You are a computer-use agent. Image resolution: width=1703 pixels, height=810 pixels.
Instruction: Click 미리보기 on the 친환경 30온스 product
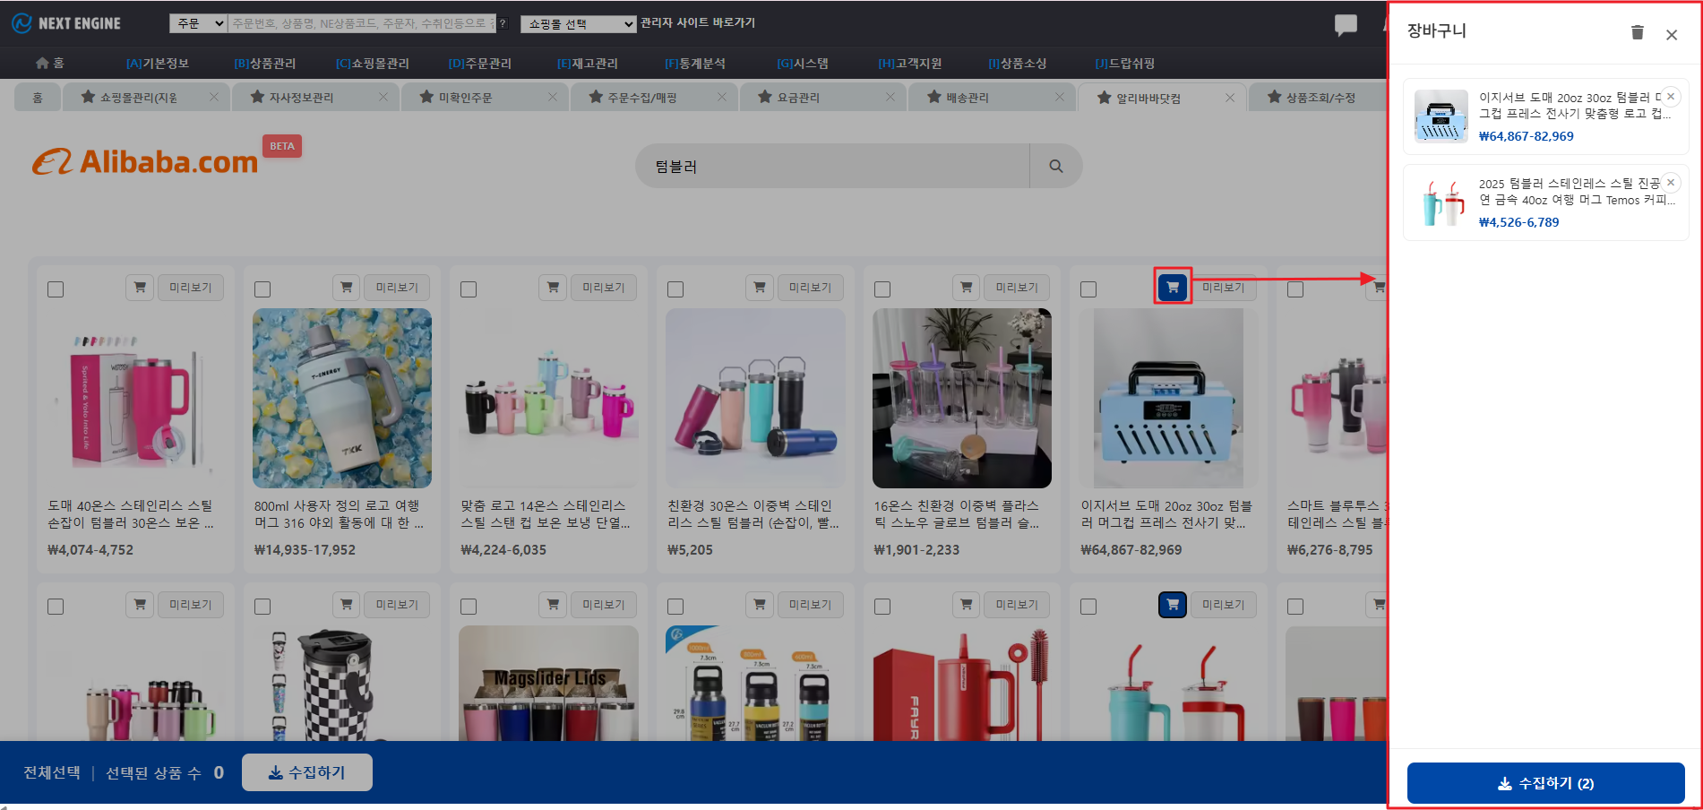[810, 288]
